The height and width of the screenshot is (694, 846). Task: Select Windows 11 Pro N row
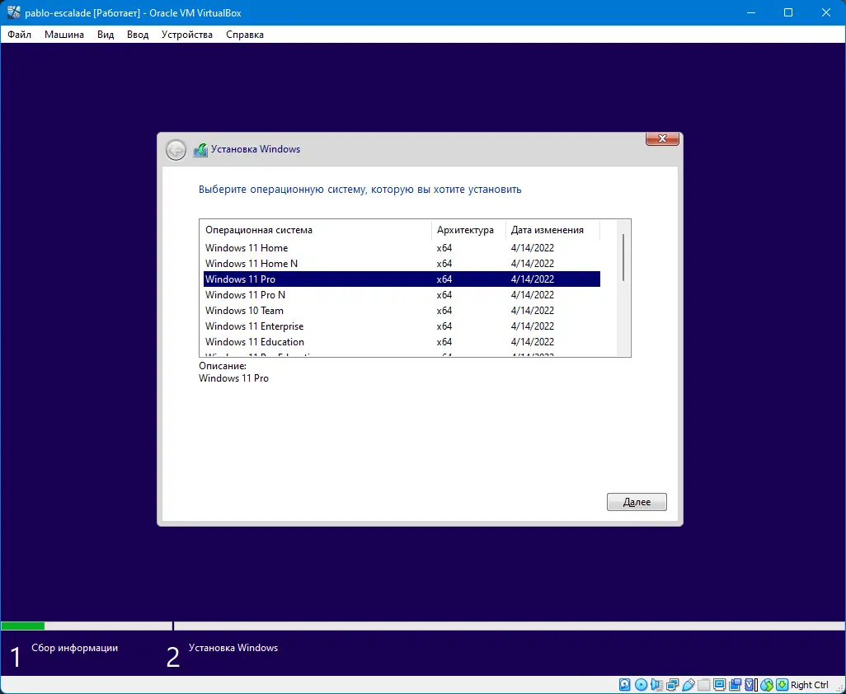tap(402, 295)
